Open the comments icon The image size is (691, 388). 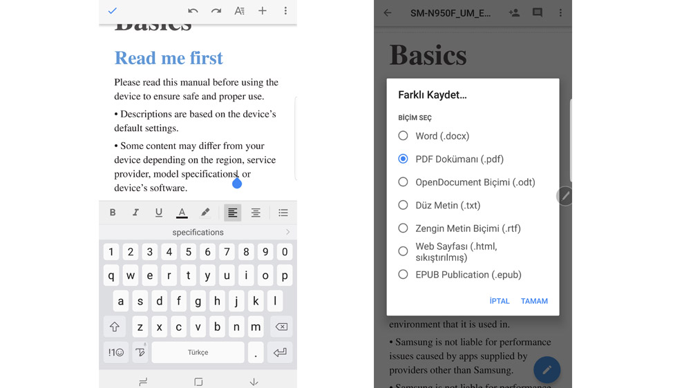[537, 12]
